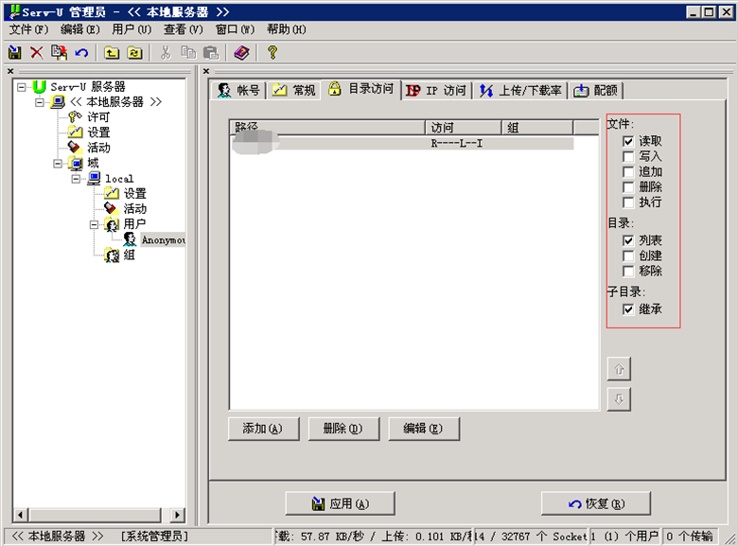Select << 本地服务器 >> in the tree

click(115, 101)
